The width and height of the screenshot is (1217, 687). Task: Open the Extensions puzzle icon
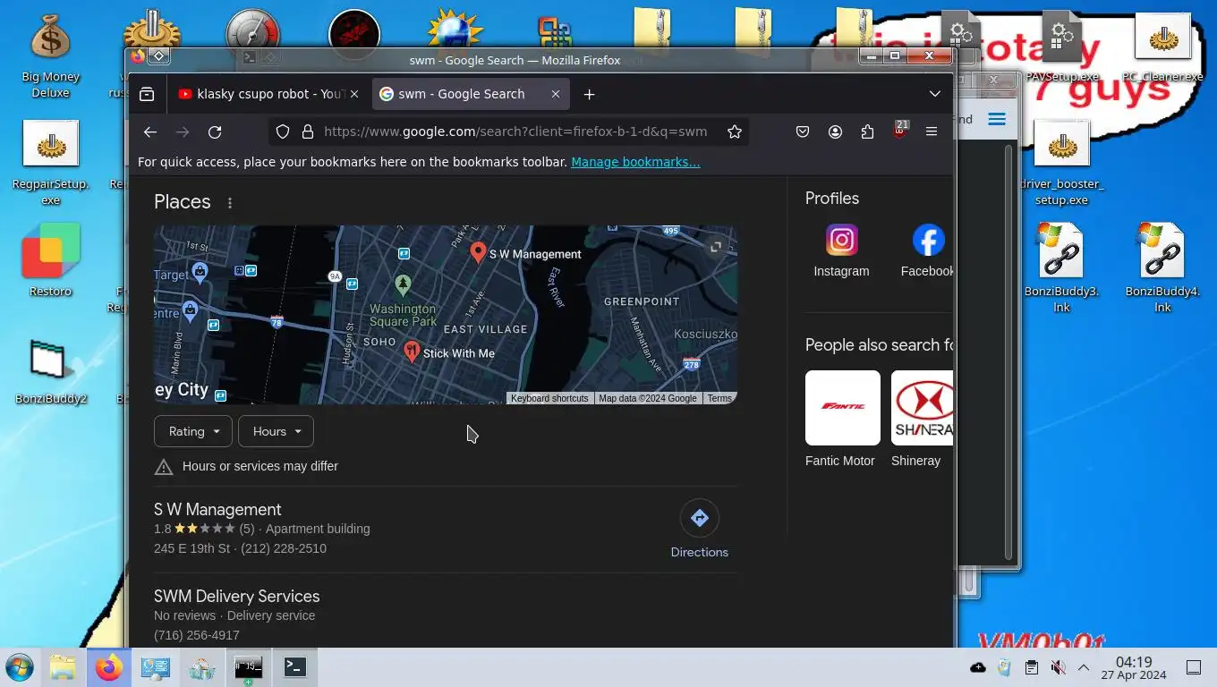867,131
